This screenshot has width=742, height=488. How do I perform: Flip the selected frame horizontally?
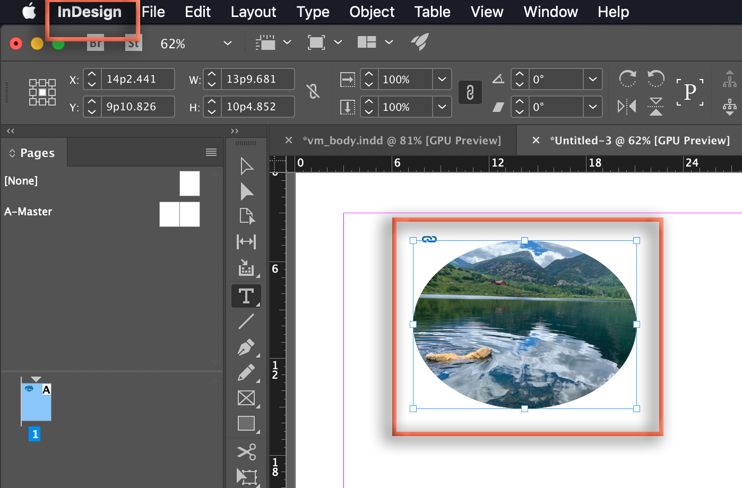(626, 106)
